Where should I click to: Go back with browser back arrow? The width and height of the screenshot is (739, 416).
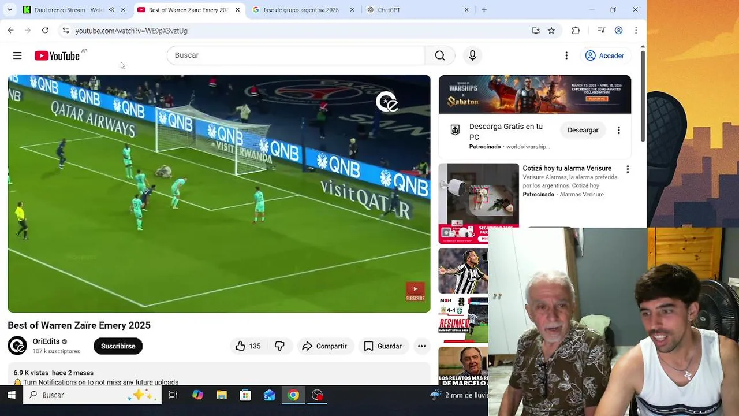10,31
